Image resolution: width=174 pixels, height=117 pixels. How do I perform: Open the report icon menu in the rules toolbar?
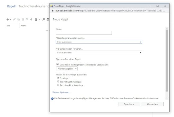coord(36,20)
